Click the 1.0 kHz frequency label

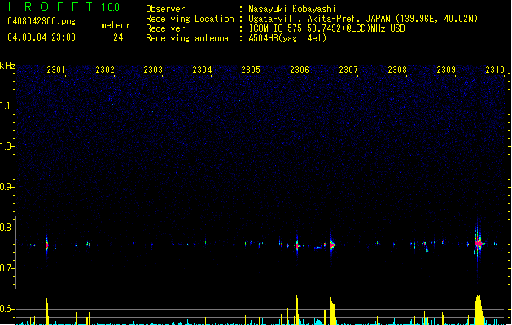click(7, 146)
